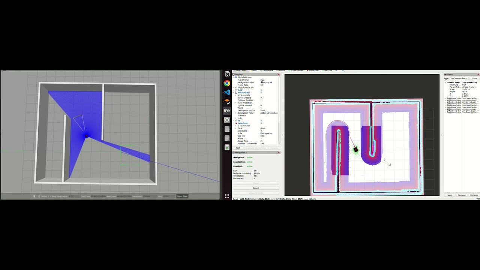Viewport: 480px width, 270px height.
Task: Click the Background Color swatch
Action: (x=262, y=82)
